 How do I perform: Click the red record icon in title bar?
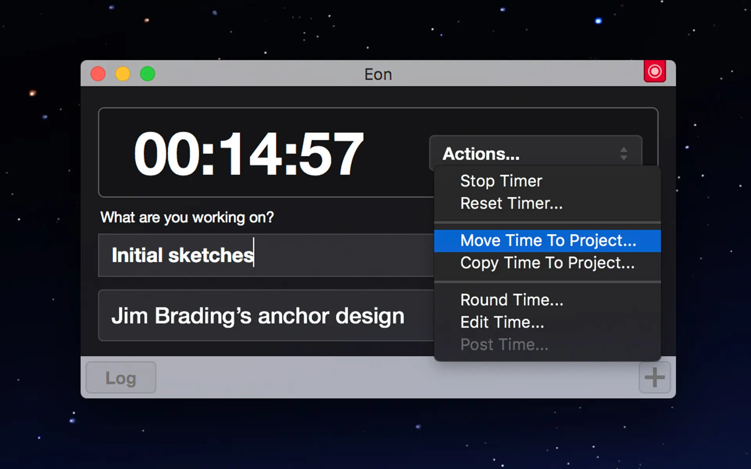(655, 71)
